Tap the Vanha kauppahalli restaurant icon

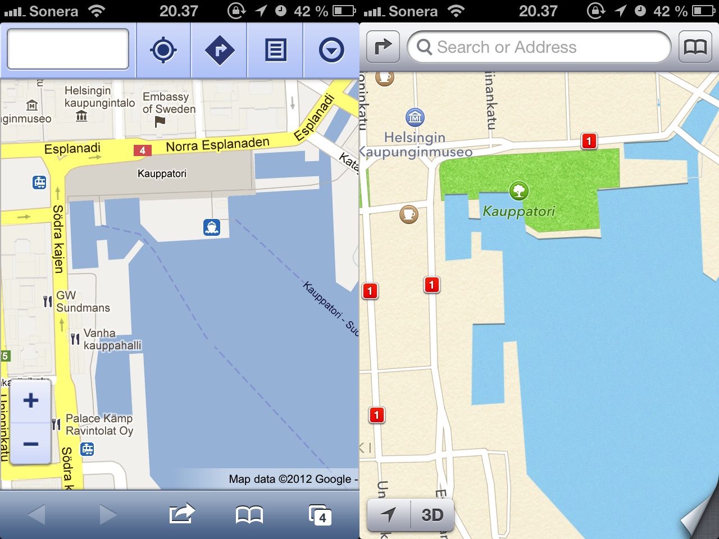click(x=75, y=339)
